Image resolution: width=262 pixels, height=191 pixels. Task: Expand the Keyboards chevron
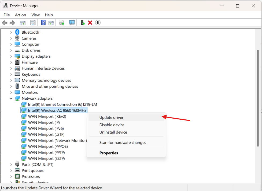click(x=11, y=74)
